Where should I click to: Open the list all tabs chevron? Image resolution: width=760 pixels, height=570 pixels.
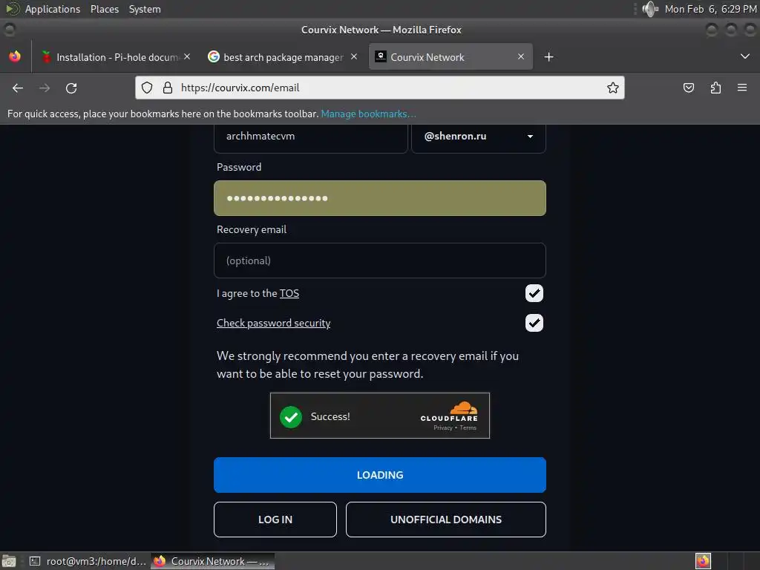pyautogui.click(x=745, y=56)
